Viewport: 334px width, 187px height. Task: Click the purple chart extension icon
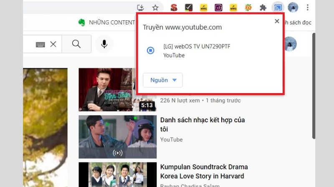pyautogui.click(x=218, y=7)
